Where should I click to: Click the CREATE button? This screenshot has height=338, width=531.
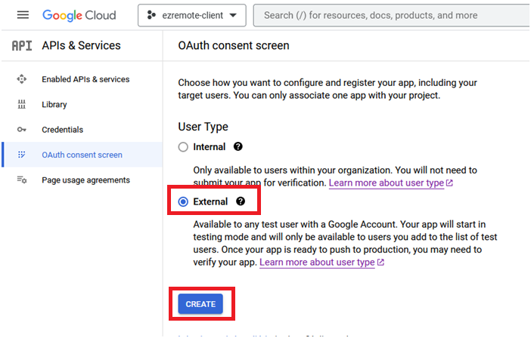tap(200, 304)
